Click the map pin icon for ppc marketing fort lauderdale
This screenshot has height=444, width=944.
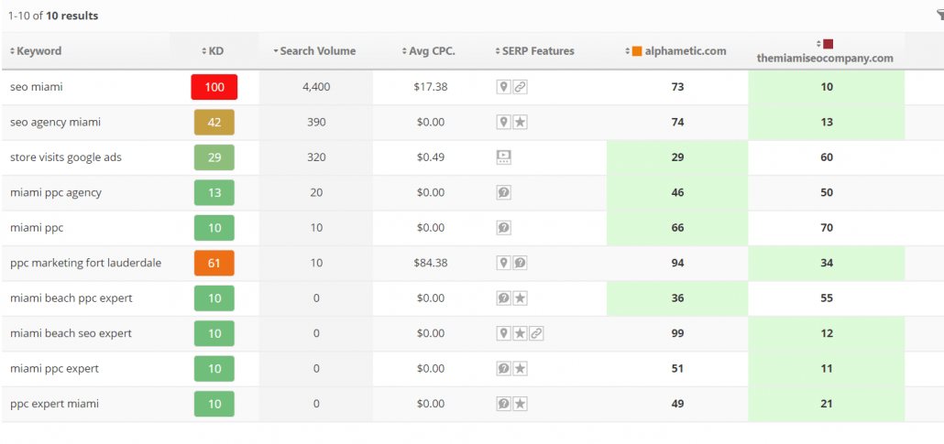tap(503, 263)
